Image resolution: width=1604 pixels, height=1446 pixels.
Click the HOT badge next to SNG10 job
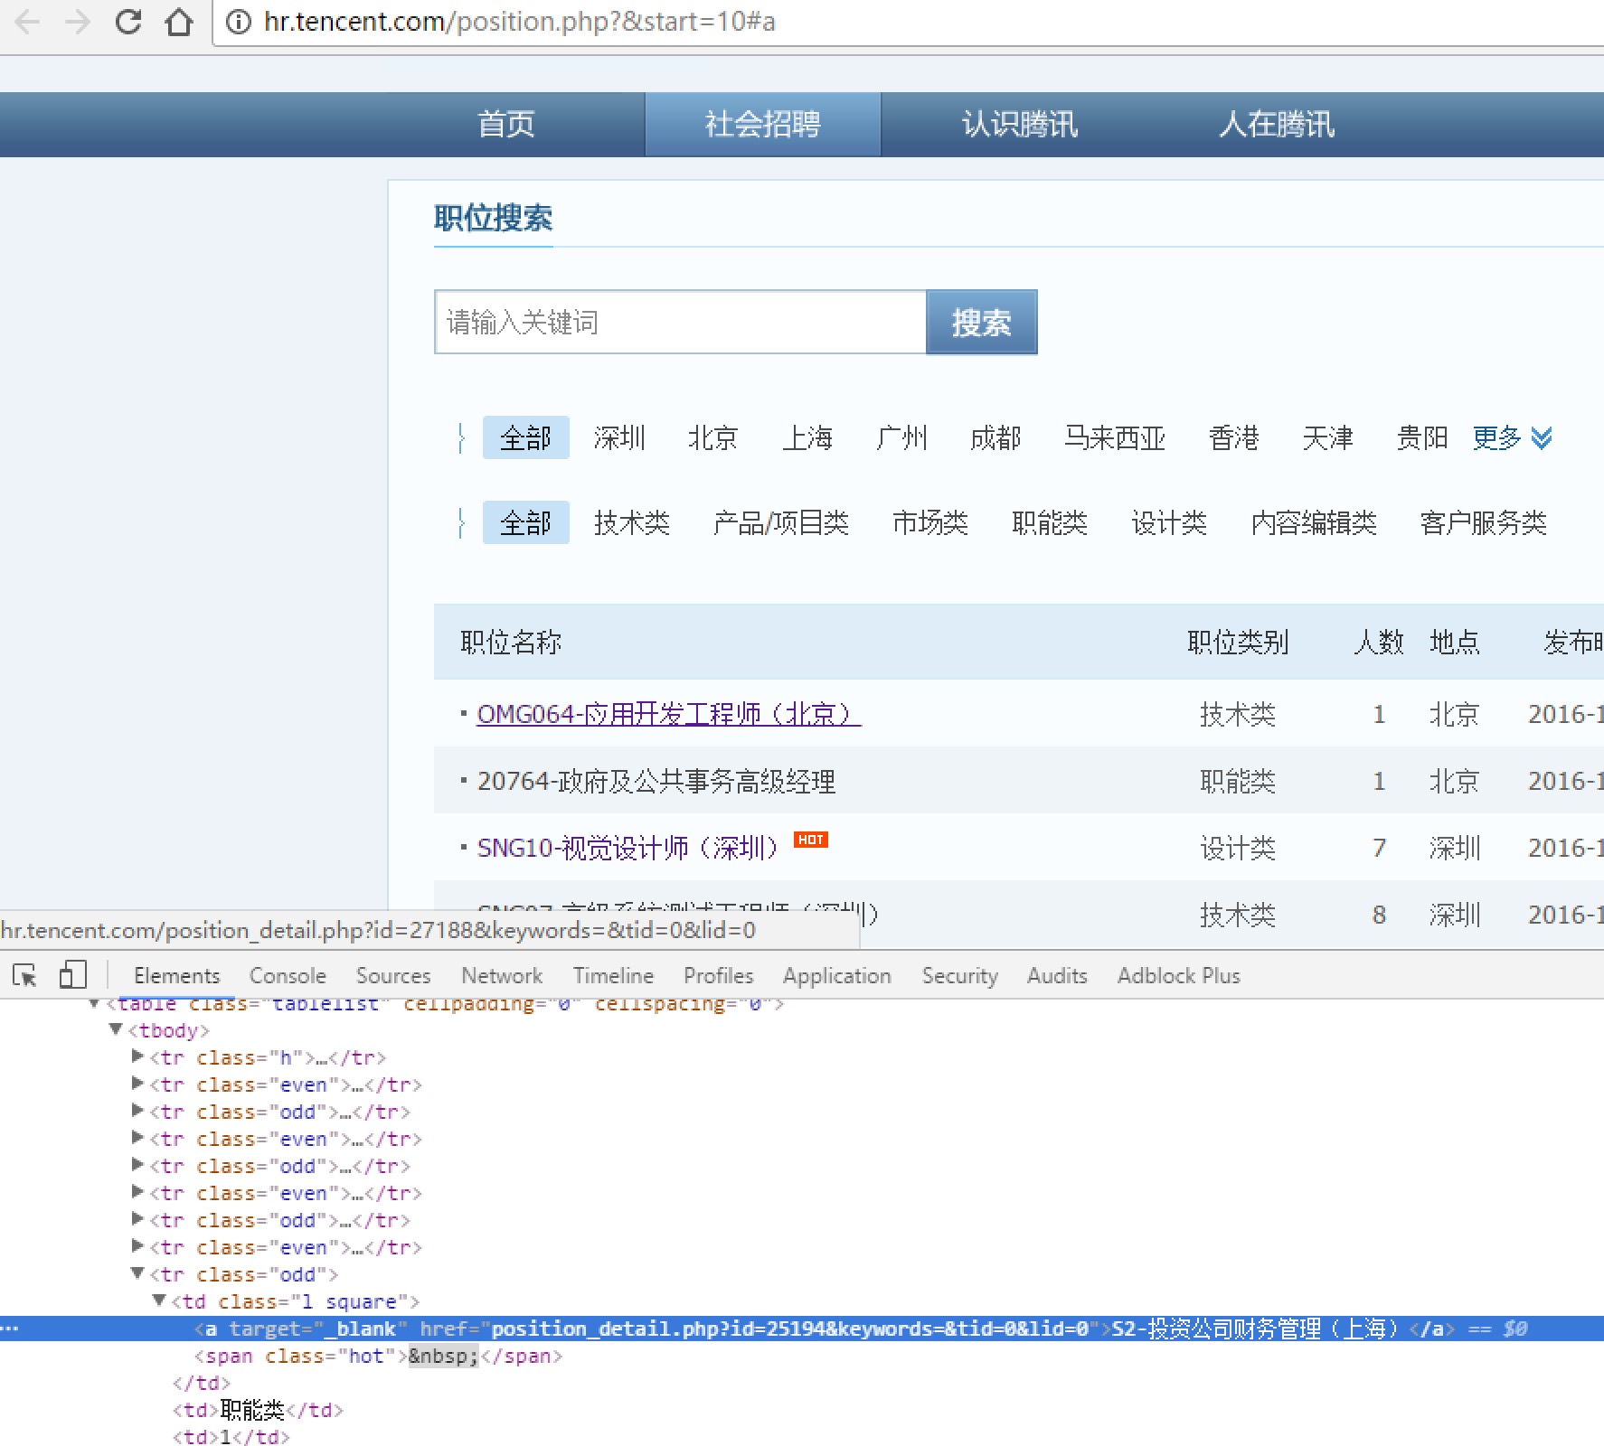coord(811,840)
